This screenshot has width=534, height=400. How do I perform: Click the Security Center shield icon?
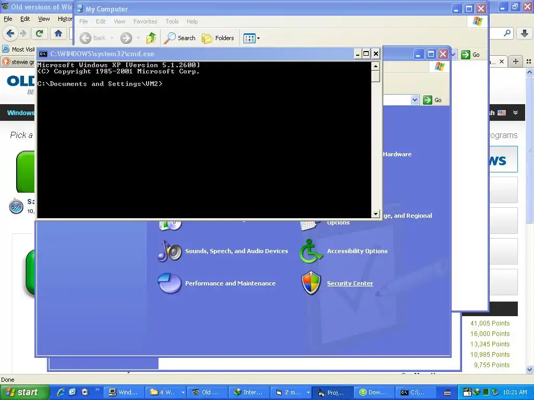click(x=311, y=283)
